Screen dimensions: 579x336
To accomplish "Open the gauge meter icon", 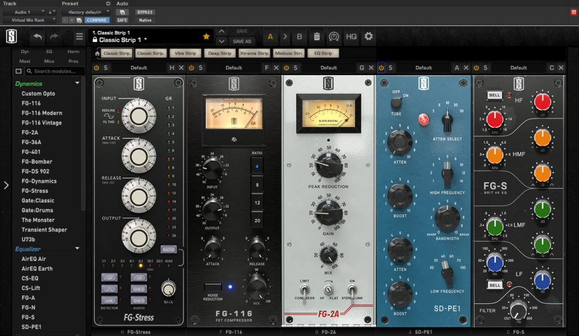I will coord(334,36).
